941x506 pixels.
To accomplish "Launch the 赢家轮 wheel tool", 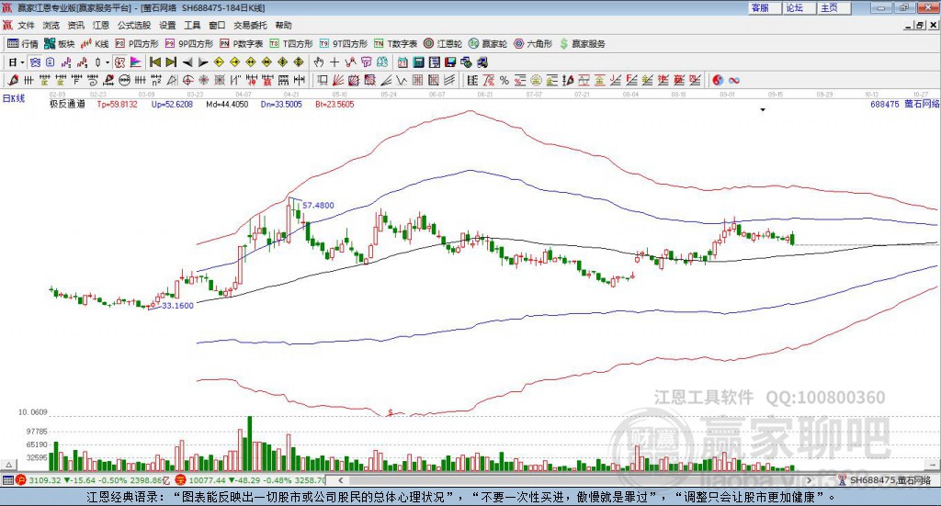I will (x=488, y=44).
